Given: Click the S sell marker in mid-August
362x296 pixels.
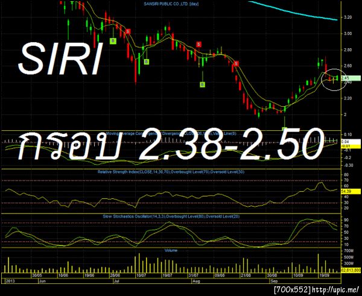Looking at the screenshot, I should pos(236,64).
